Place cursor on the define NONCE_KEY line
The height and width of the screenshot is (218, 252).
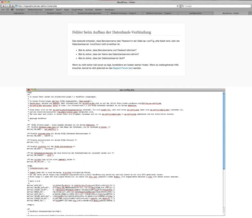[x=71, y=192]
